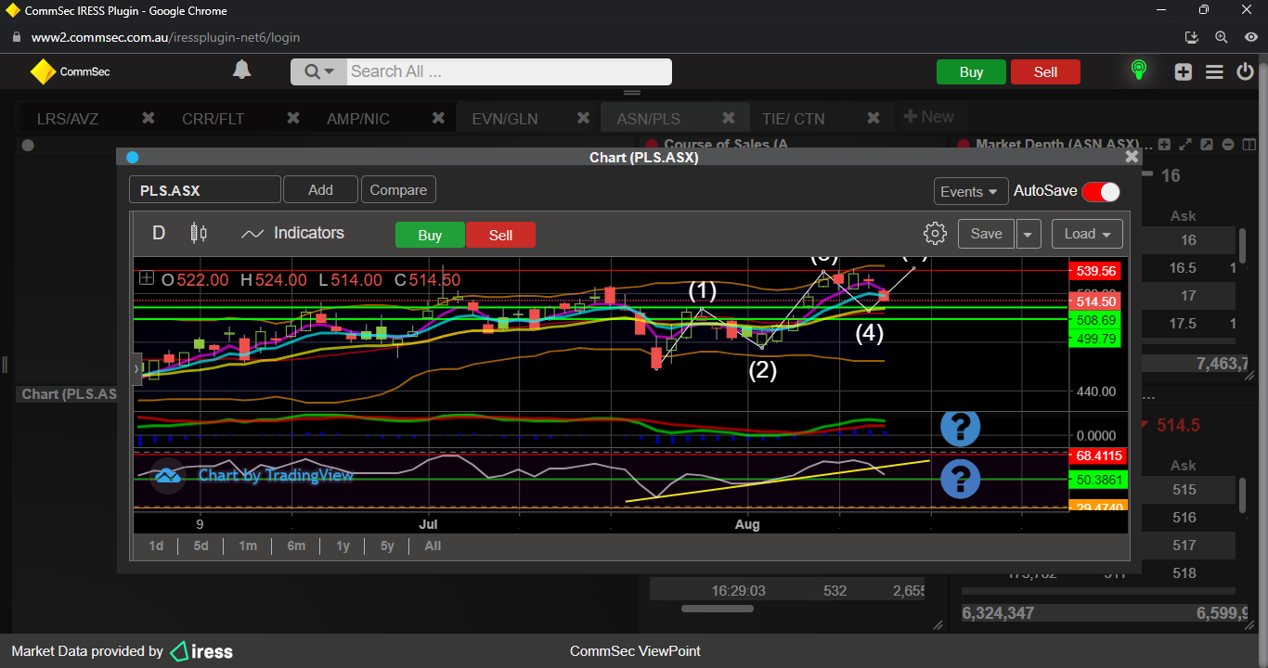Toggle the AutoSave switch off
The width and height of the screenshot is (1268, 668).
1100,191
